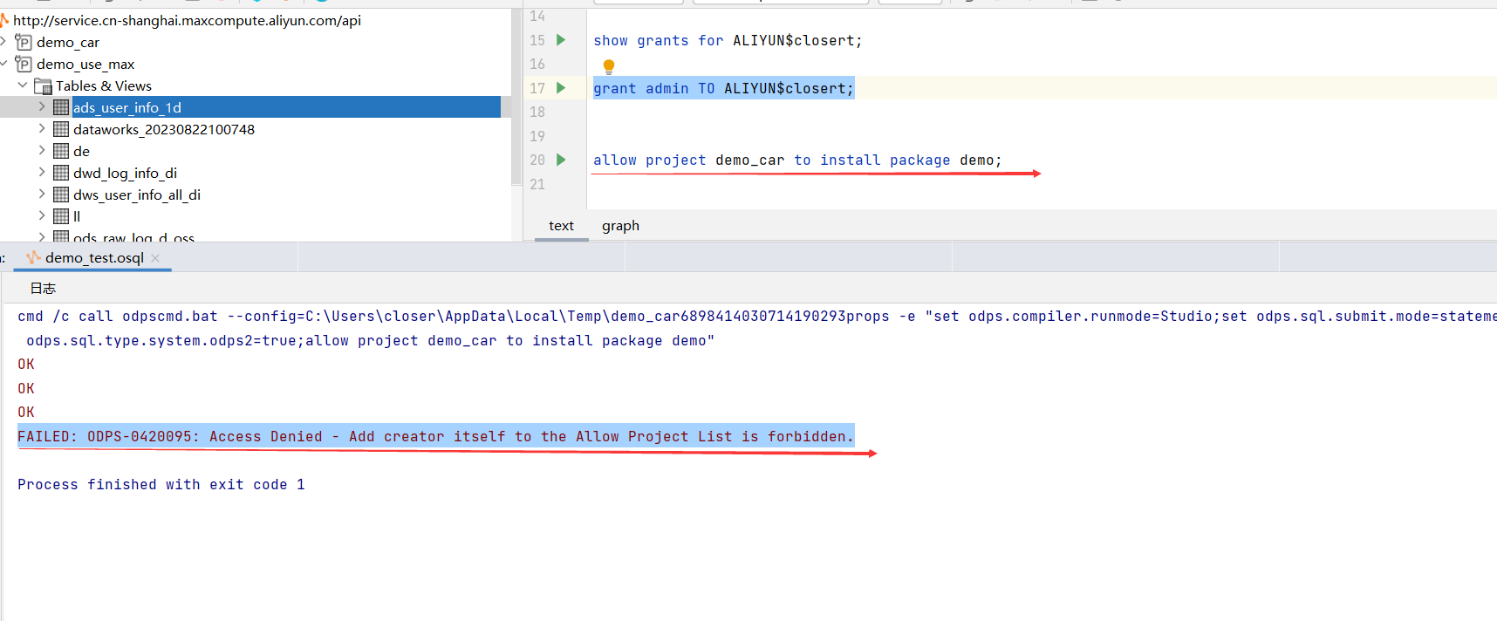Click 'Process finished with exit code 1'

[x=161, y=484]
